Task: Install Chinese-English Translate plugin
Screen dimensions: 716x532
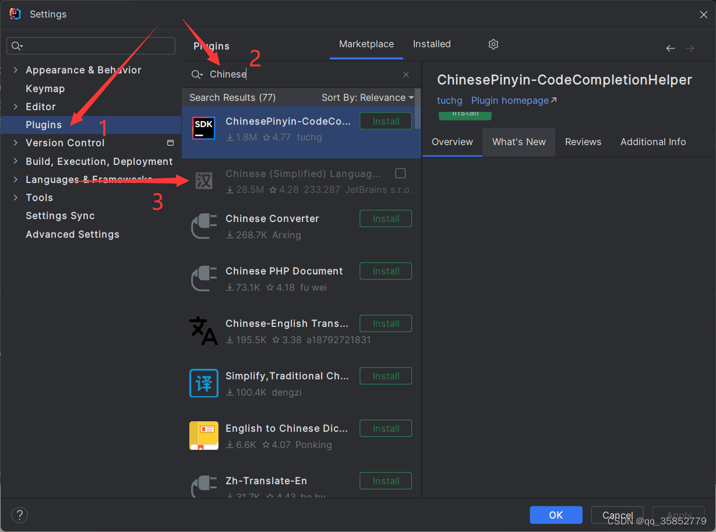Action: (x=386, y=323)
